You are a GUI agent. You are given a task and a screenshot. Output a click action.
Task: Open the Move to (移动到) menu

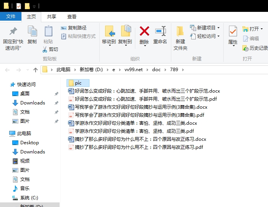[x=109, y=36]
